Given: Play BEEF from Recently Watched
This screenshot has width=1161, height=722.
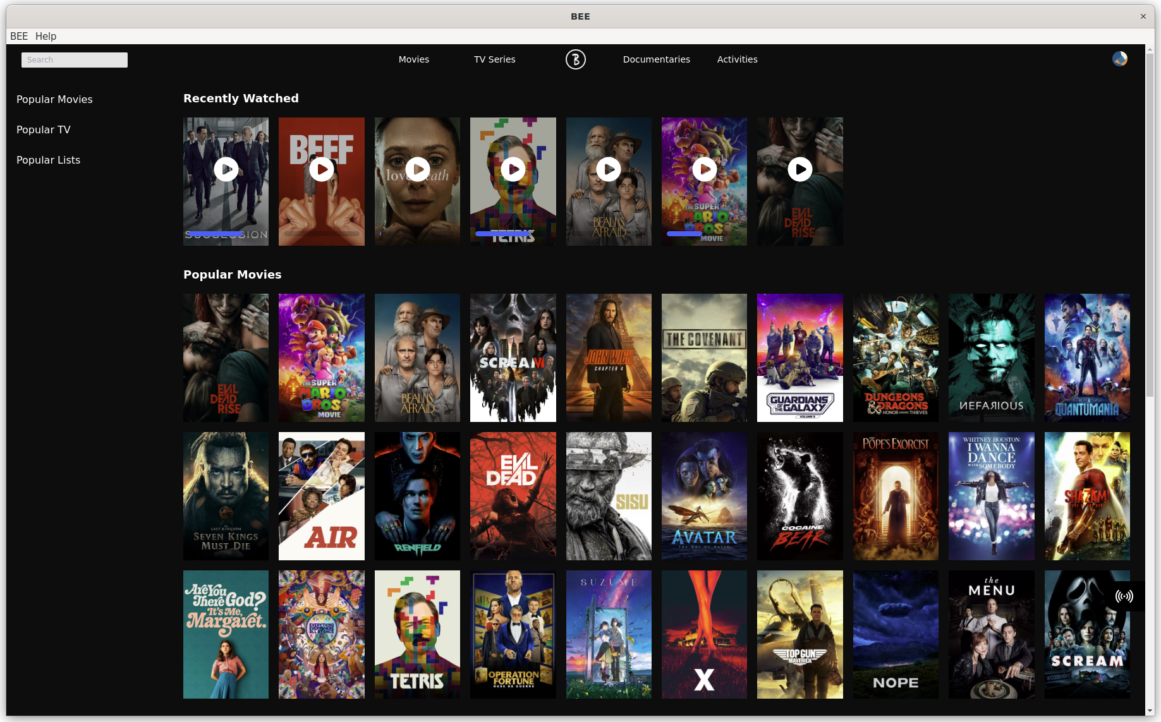Looking at the screenshot, I should point(322,169).
